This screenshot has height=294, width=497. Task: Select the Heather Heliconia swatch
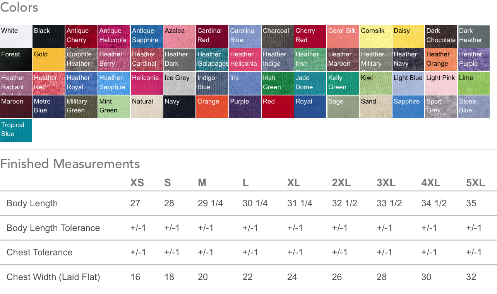245,60
